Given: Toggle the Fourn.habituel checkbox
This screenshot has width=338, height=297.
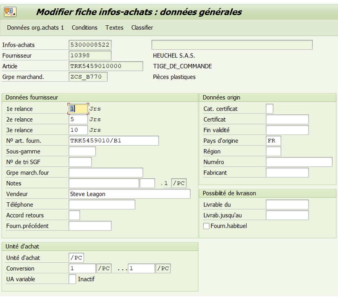Looking at the screenshot, I should pos(207,226).
